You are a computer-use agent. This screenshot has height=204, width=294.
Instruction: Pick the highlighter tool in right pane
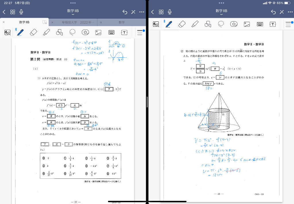195,24
